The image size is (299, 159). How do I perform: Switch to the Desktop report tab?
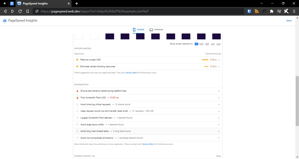(156, 30)
